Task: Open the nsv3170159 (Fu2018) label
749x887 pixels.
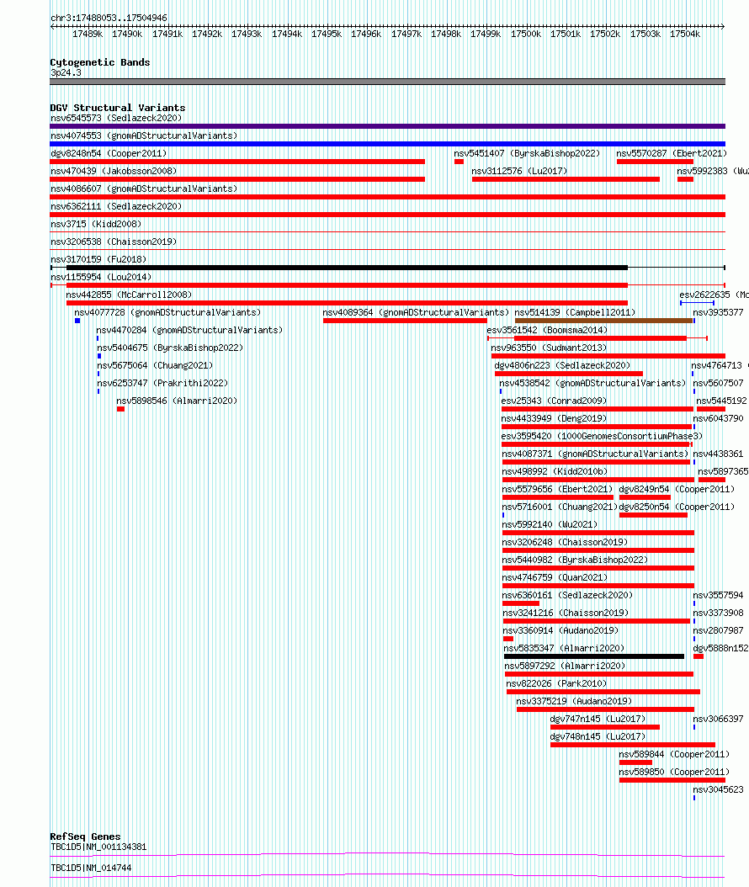Action: [x=98, y=259]
